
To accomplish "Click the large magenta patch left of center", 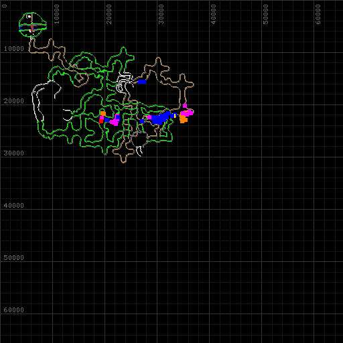I will pyautogui.click(x=115, y=121).
